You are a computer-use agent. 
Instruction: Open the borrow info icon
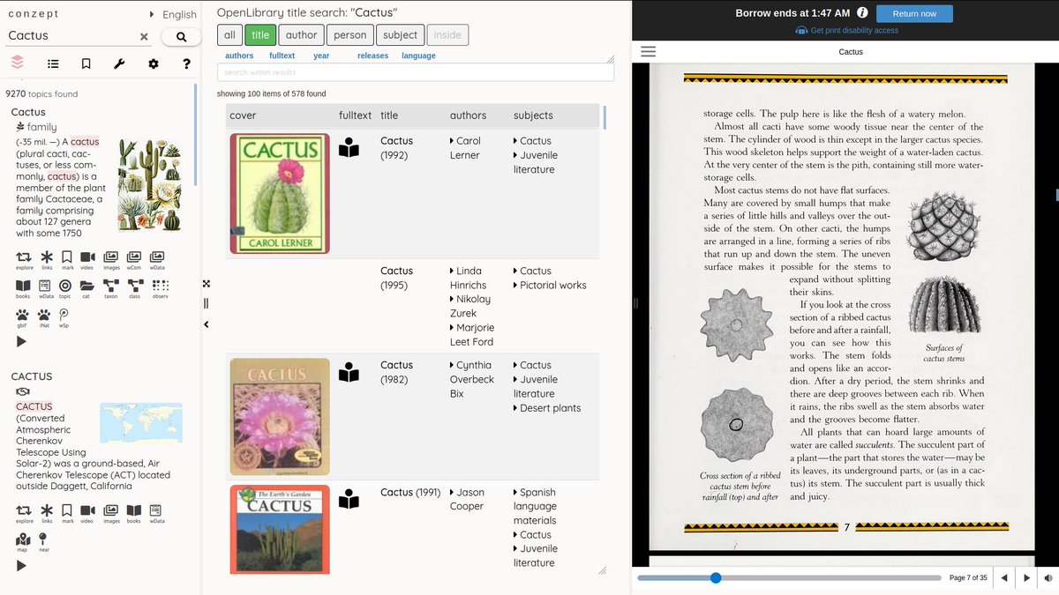[x=861, y=13]
